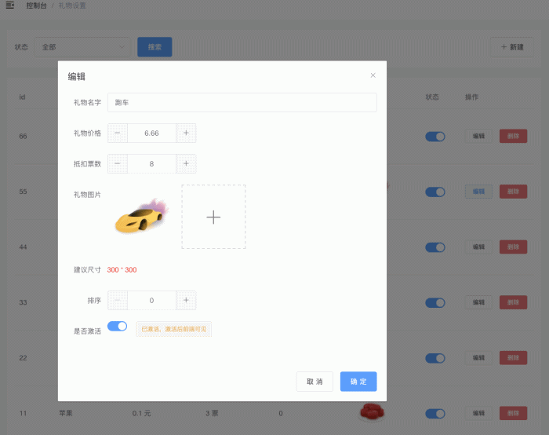549x435 pixels.
Task: Decrease 抵扣票数 with minus button
Action: point(118,163)
